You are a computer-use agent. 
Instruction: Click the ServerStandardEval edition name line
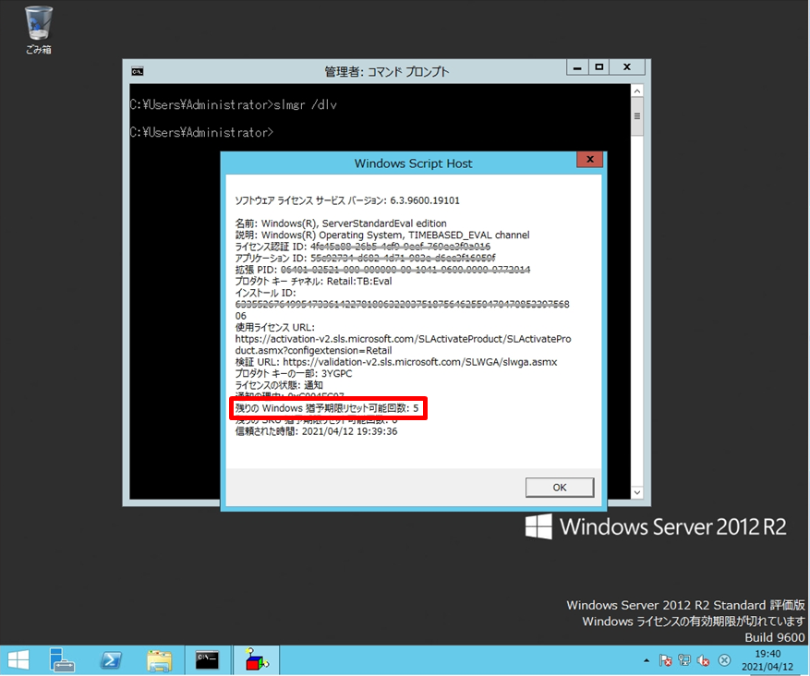pos(341,223)
